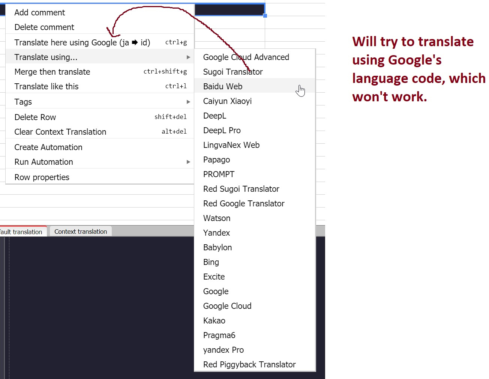Click the Translate using submenu arrow

[x=188, y=57]
